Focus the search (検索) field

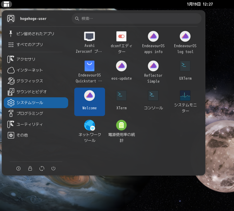[137, 18]
